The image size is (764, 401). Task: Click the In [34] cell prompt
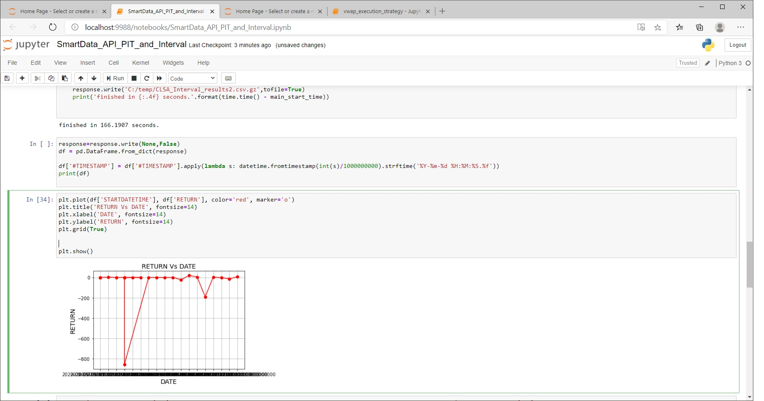click(40, 200)
